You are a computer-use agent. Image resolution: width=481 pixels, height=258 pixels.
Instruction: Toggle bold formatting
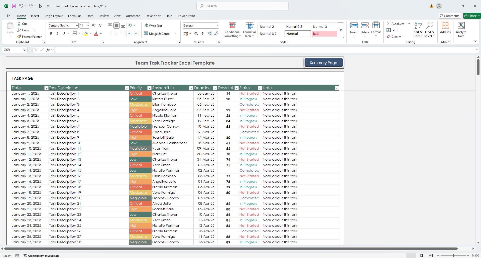click(51, 33)
